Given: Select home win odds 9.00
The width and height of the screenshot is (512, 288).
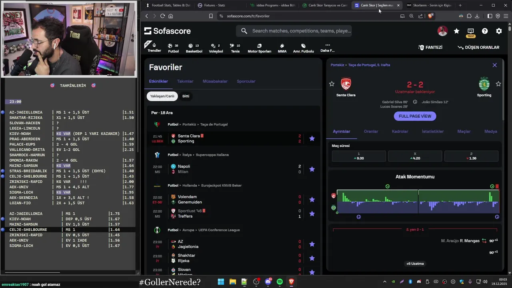Looking at the screenshot, I should pos(359,156).
